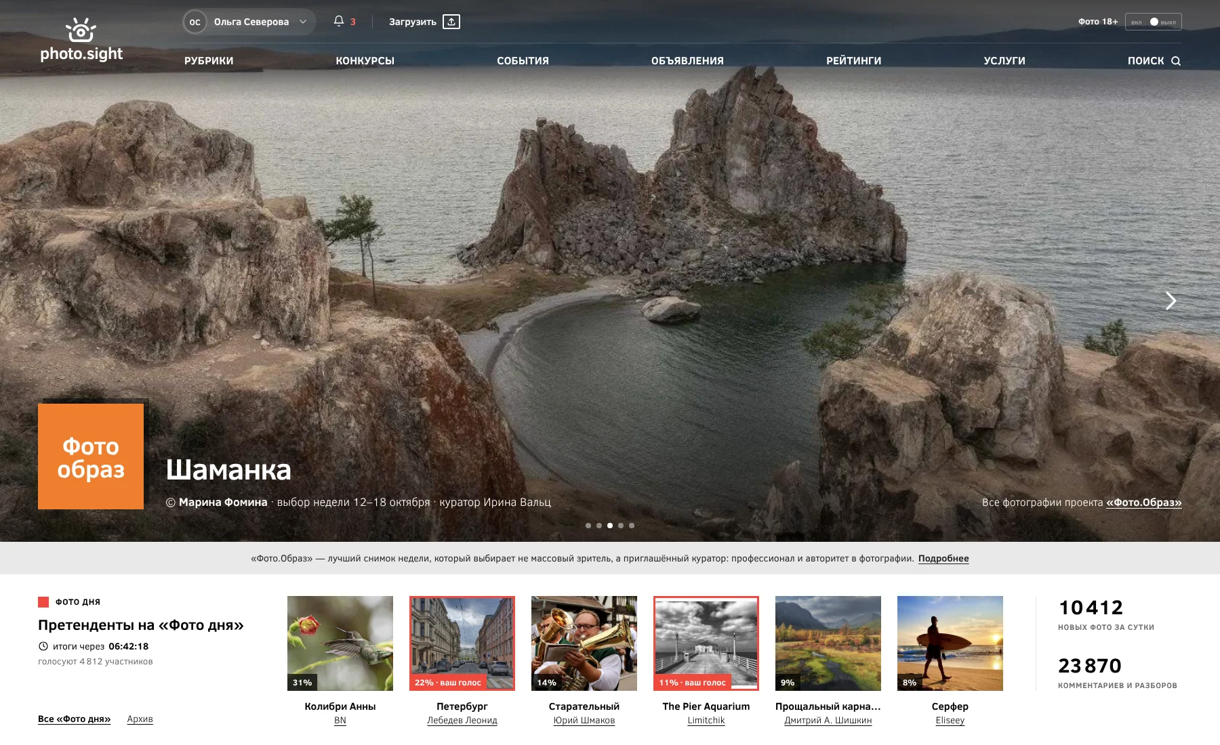Open Все «Фото дня» link
Screen dimensions: 1220x745
tap(75, 719)
